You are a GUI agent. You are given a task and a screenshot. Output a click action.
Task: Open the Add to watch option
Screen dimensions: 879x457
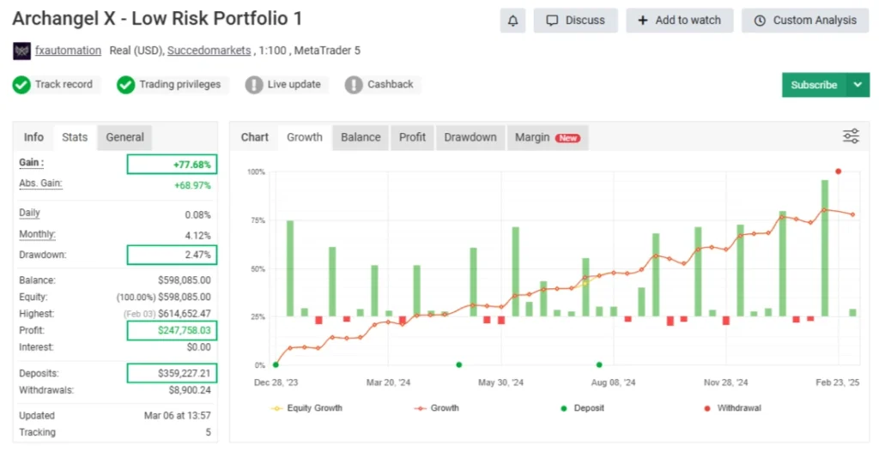(679, 21)
